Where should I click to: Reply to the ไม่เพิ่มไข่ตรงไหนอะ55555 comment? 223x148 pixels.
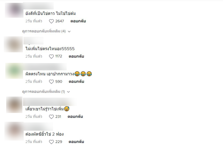coord(76,56)
